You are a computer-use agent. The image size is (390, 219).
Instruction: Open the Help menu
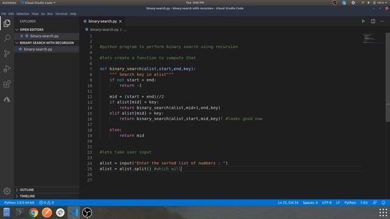[73, 14]
